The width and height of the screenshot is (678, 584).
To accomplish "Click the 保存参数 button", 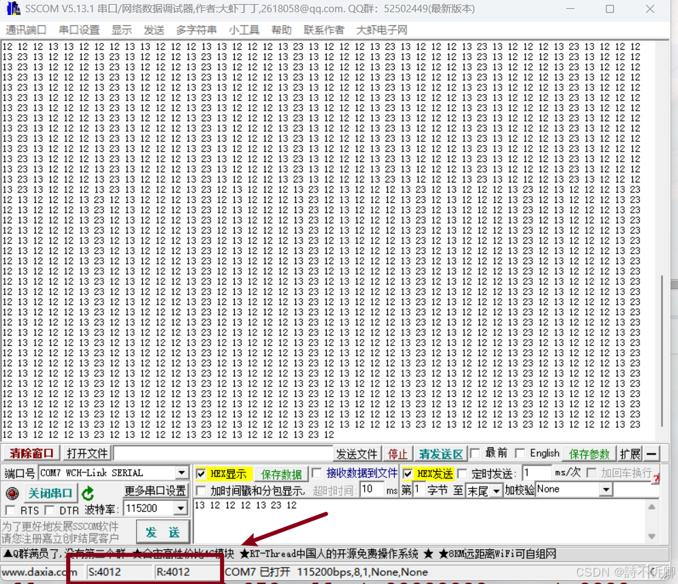I will pyautogui.click(x=589, y=454).
